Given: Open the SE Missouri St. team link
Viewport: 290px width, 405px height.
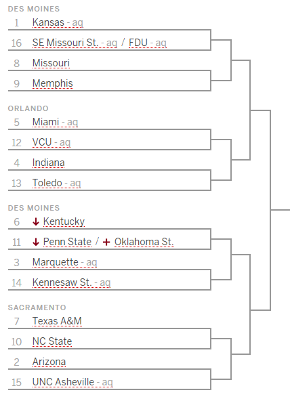Looking at the screenshot, I should (66, 43).
